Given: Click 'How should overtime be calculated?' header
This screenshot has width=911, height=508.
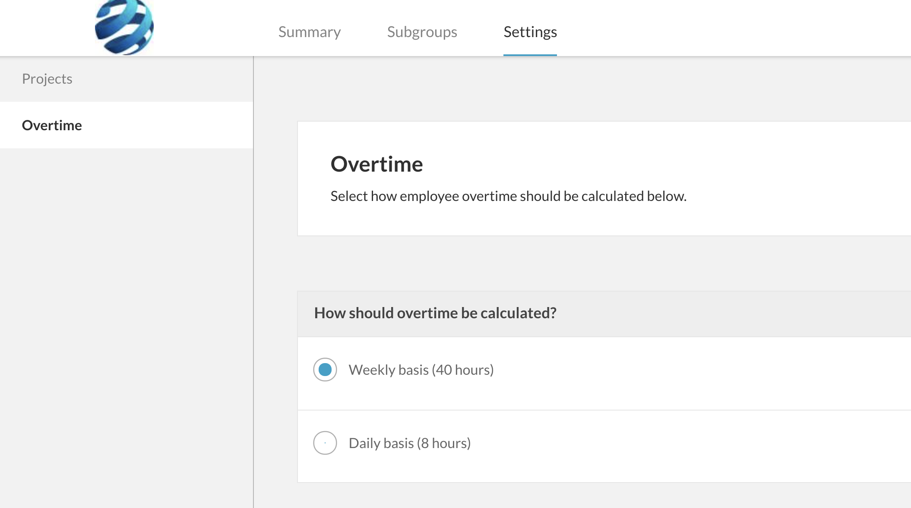Looking at the screenshot, I should coord(435,313).
